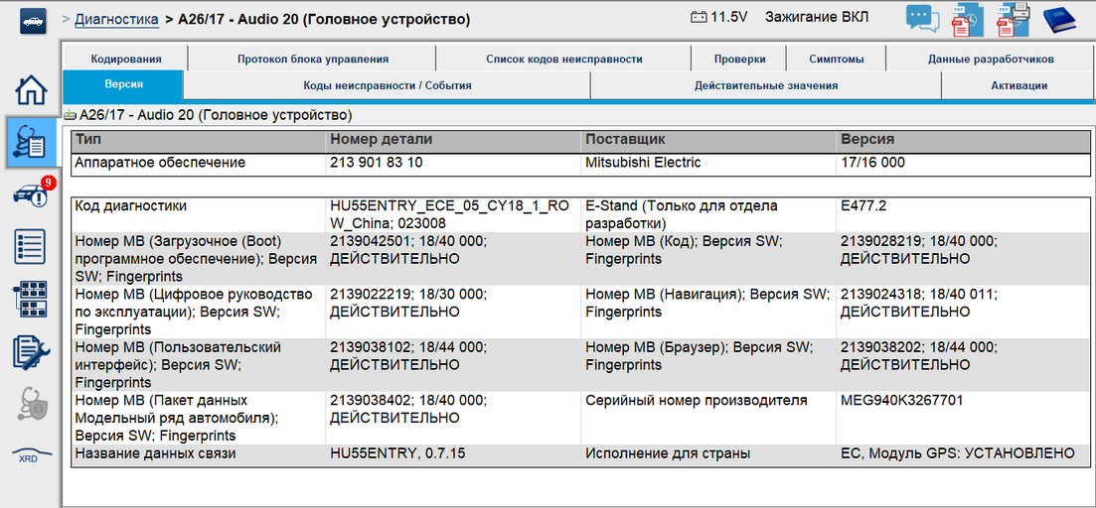Open the chat bubbles icon
The height and width of the screenshot is (508, 1096).
tap(923, 18)
